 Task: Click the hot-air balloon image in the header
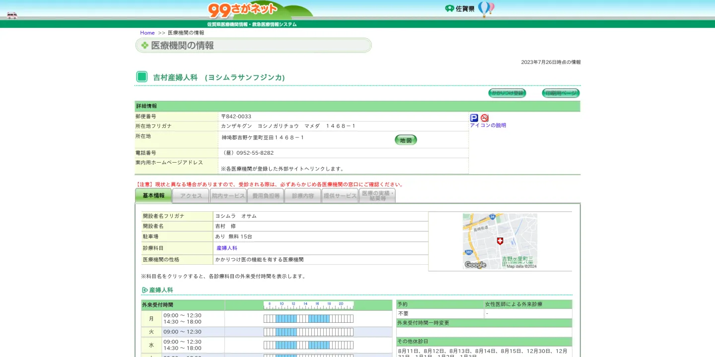tap(487, 9)
